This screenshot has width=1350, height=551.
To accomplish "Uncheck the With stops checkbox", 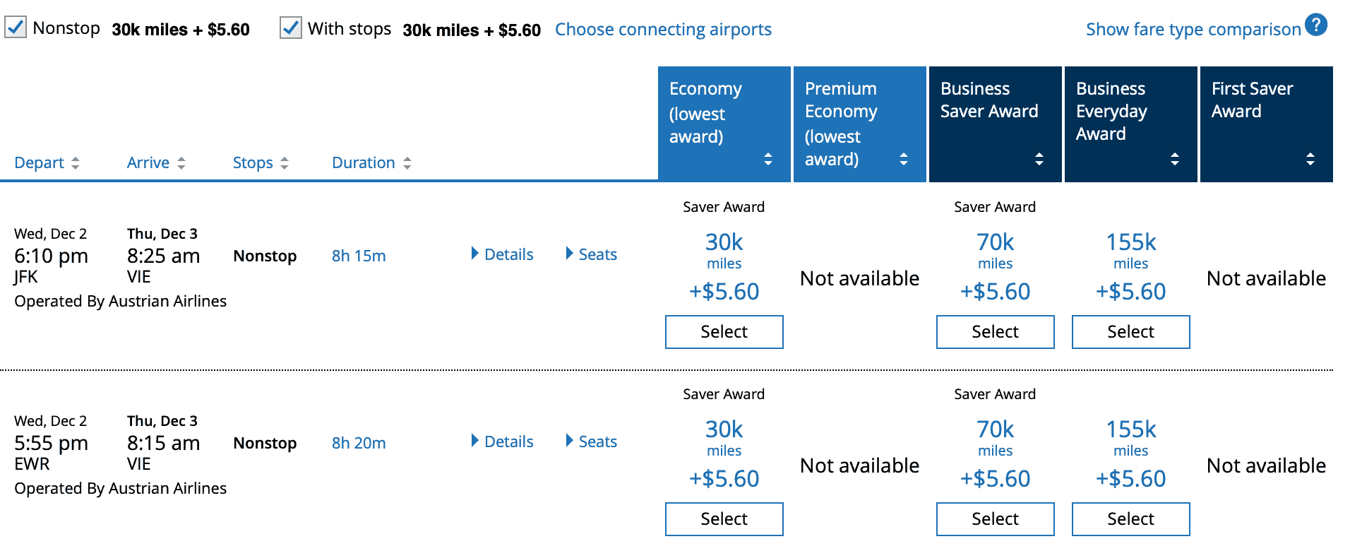I will click(x=291, y=28).
